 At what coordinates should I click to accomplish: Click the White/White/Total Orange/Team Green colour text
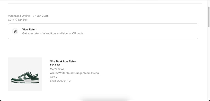[74, 73]
